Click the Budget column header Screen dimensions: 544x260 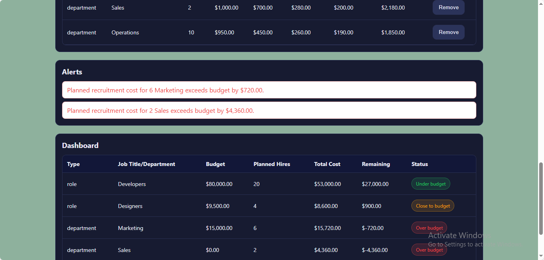(216, 164)
